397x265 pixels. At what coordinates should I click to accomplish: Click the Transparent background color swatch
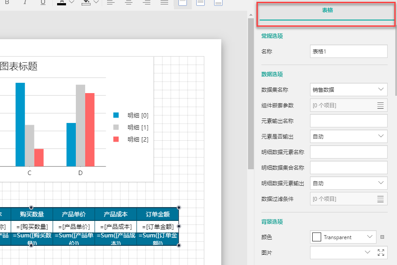317,237
